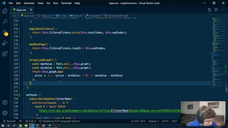Open the Run menu
This screenshot has width=228, height=128.
[x=56, y=3]
